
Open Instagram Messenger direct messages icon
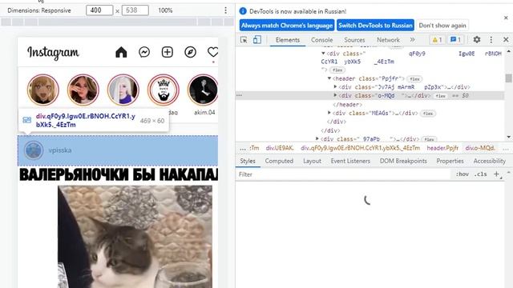click(x=144, y=52)
